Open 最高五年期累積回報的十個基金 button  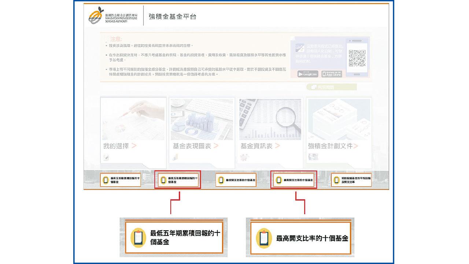click(x=120, y=180)
